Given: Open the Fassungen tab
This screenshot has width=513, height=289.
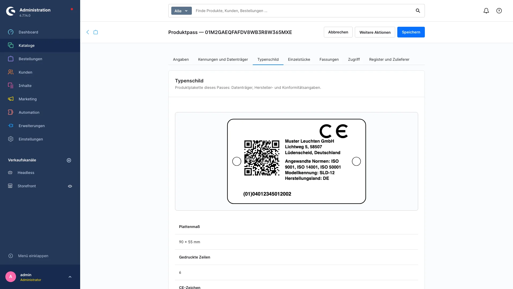Looking at the screenshot, I should pyautogui.click(x=329, y=59).
